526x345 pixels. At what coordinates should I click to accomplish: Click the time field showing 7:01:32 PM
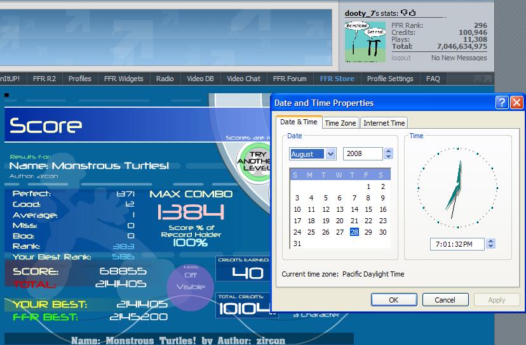pyautogui.click(x=457, y=244)
